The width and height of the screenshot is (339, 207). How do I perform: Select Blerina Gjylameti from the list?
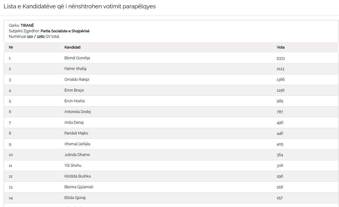(x=79, y=187)
